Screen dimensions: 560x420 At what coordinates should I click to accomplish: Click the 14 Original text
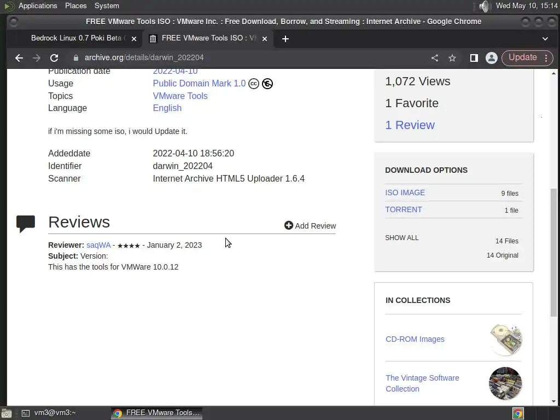[x=503, y=255]
